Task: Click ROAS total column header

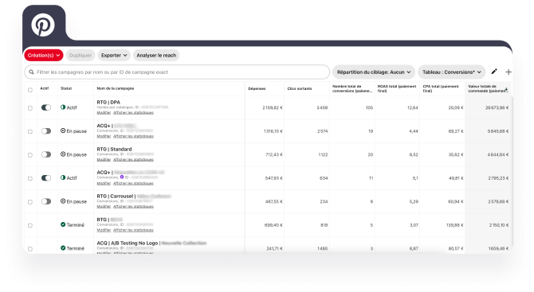Action: pyautogui.click(x=397, y=88)
